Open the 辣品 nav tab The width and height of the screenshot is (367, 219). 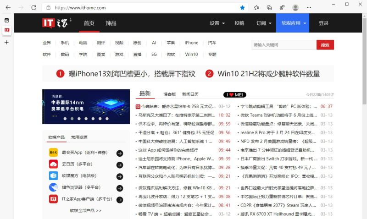(111, 23)
